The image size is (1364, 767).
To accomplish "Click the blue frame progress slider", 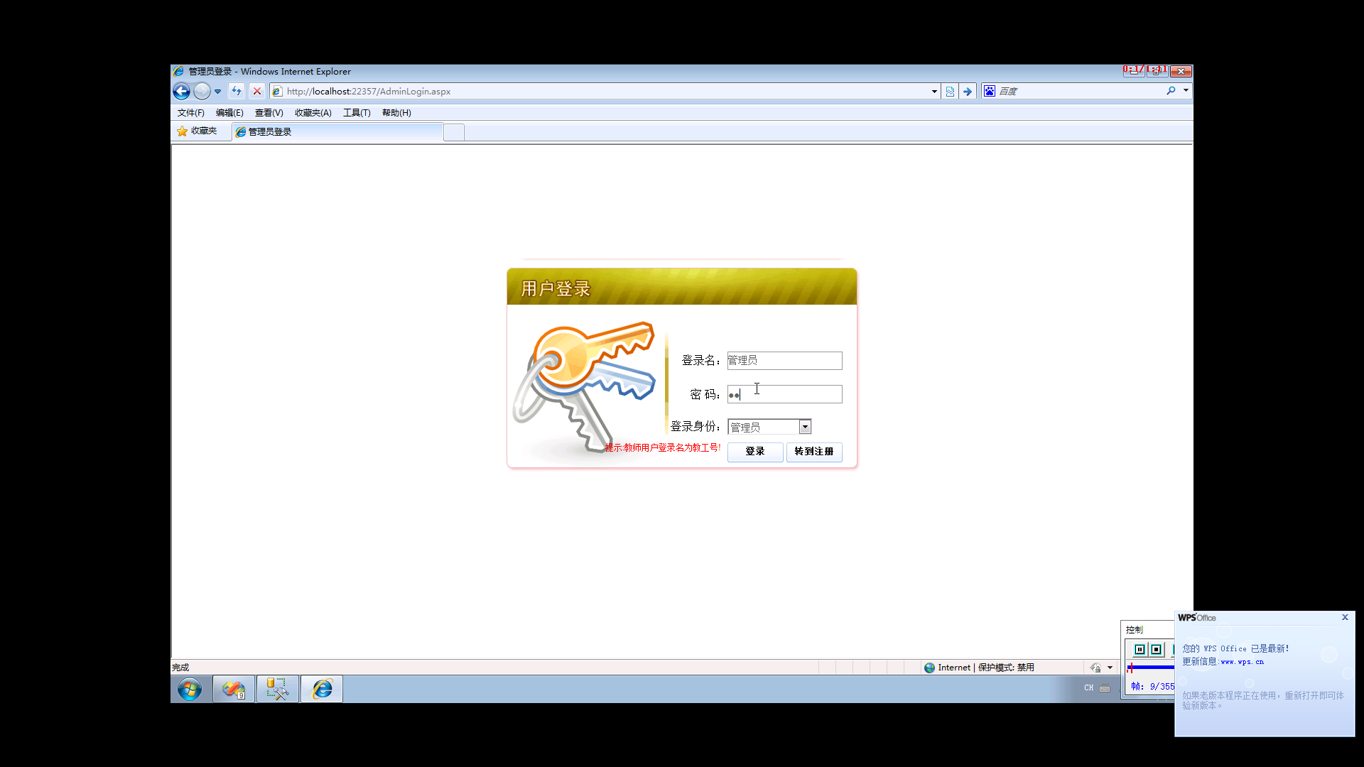I will point(1151,667).
